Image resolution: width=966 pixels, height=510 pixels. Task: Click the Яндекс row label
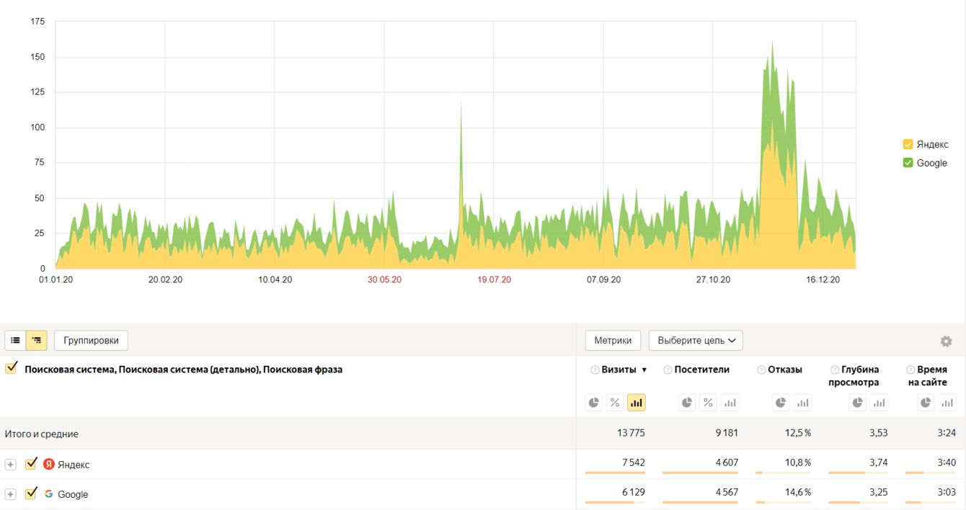click(74, 465)
